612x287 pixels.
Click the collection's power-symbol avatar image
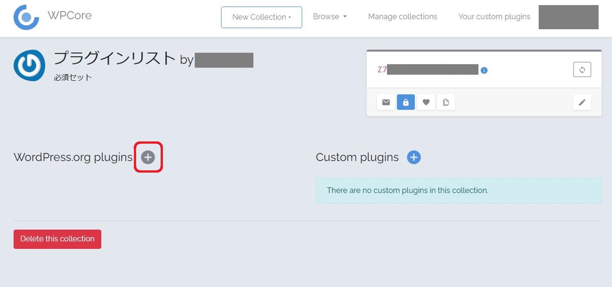(x=29, y=65)
